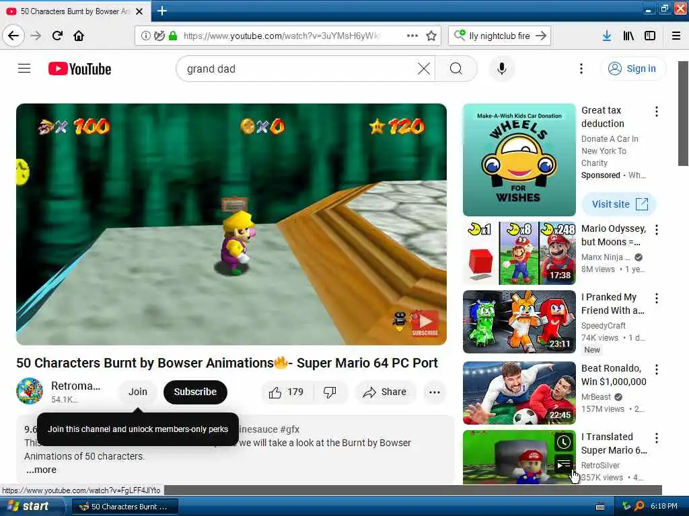Click the Join channel button

click(x=137, y=392)
